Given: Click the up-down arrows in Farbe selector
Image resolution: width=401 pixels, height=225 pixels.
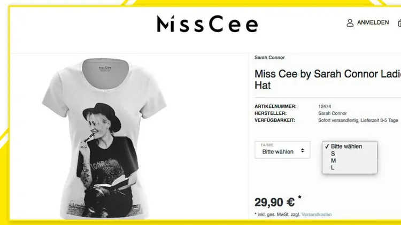Looking at the screenshot, I should pos(303,151).
